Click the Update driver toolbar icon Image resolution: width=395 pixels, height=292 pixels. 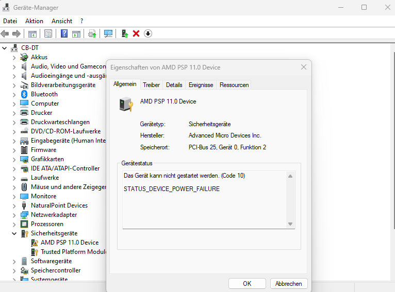tap(92, 33)
